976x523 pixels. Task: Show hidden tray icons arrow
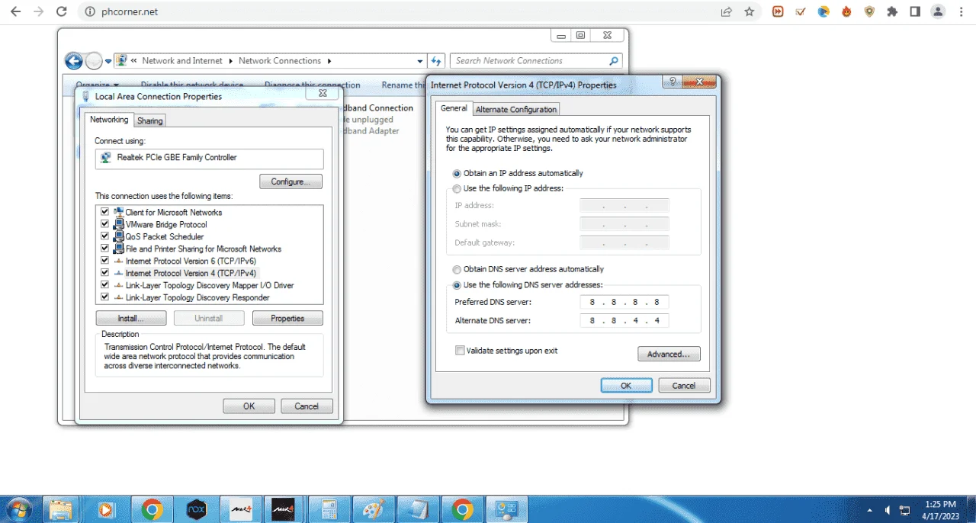[870, 509]
